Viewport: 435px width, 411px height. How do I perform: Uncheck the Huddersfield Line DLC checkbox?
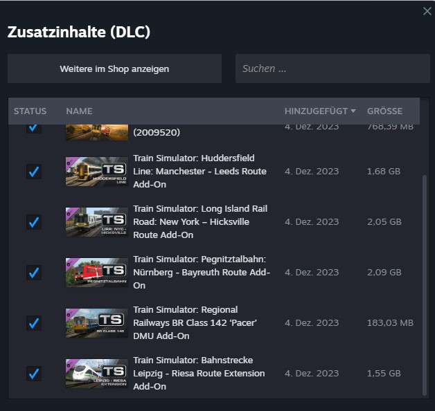click(34, 171)
